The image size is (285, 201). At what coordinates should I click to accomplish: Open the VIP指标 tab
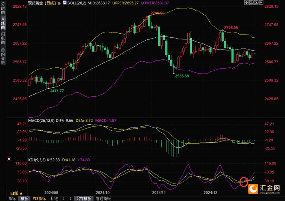[39, 199]
